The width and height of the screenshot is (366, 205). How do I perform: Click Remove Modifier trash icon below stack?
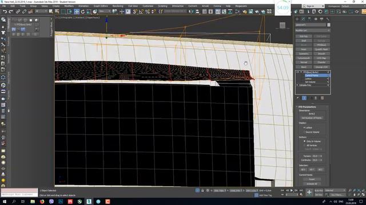(316, 98)
